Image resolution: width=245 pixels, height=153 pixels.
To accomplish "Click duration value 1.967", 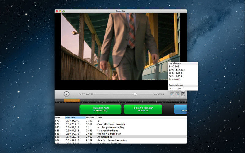I will tap(89, 124).
